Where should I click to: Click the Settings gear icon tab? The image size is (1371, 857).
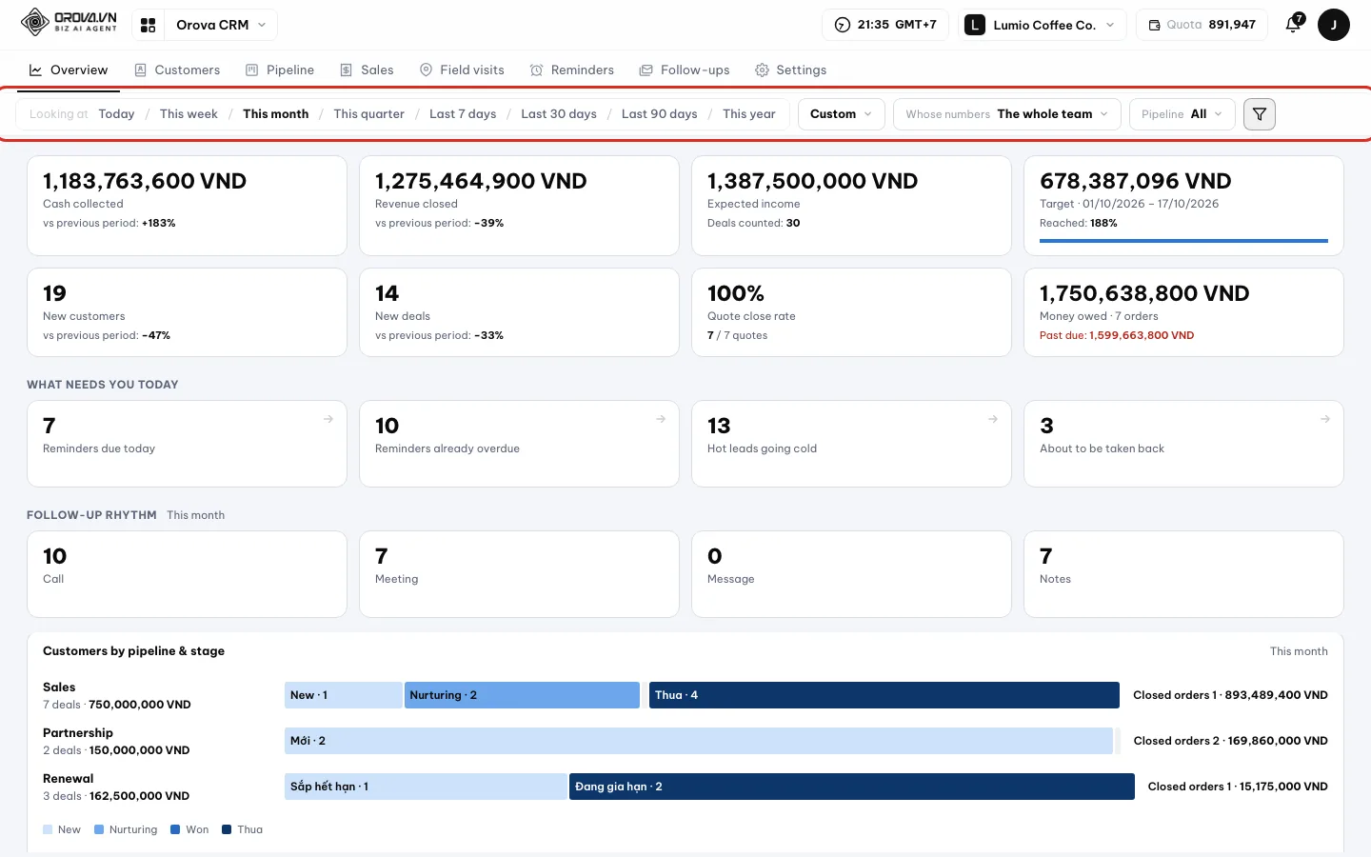point(762,70)
